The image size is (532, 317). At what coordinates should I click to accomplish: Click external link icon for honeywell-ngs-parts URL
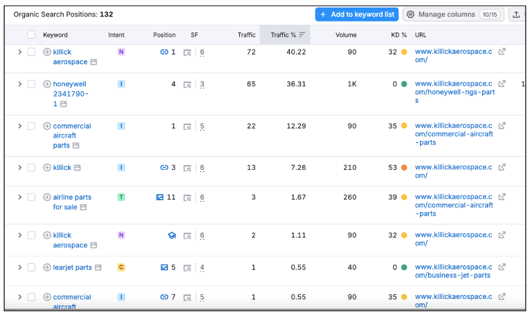(x=502, y=84)
